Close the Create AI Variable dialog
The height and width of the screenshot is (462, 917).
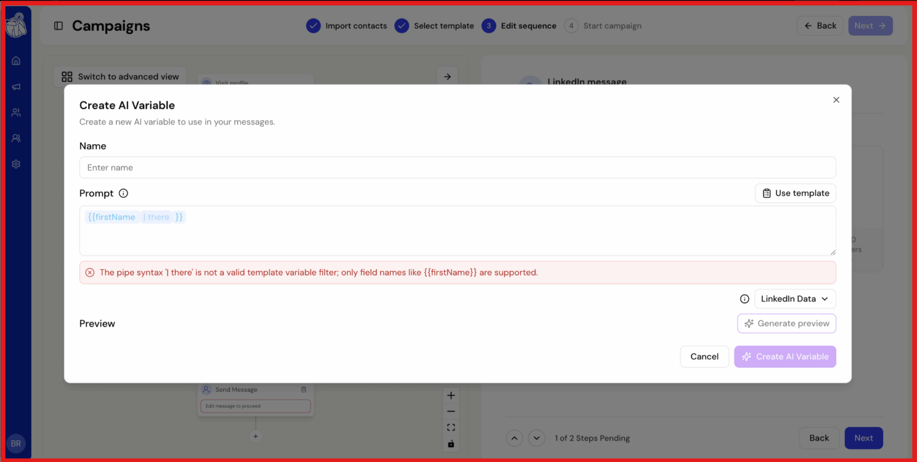[x=836, y=100]
